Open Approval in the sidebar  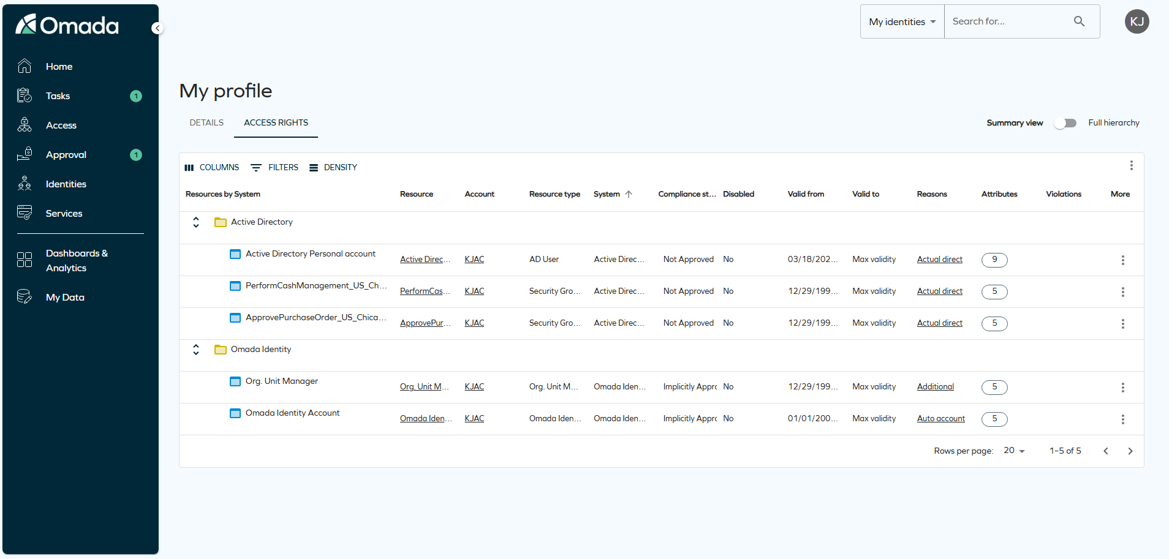tap(66, 154)
